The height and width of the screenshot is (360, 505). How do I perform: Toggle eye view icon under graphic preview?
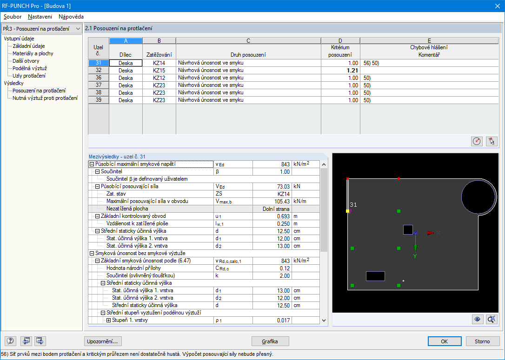coord(477,319)
